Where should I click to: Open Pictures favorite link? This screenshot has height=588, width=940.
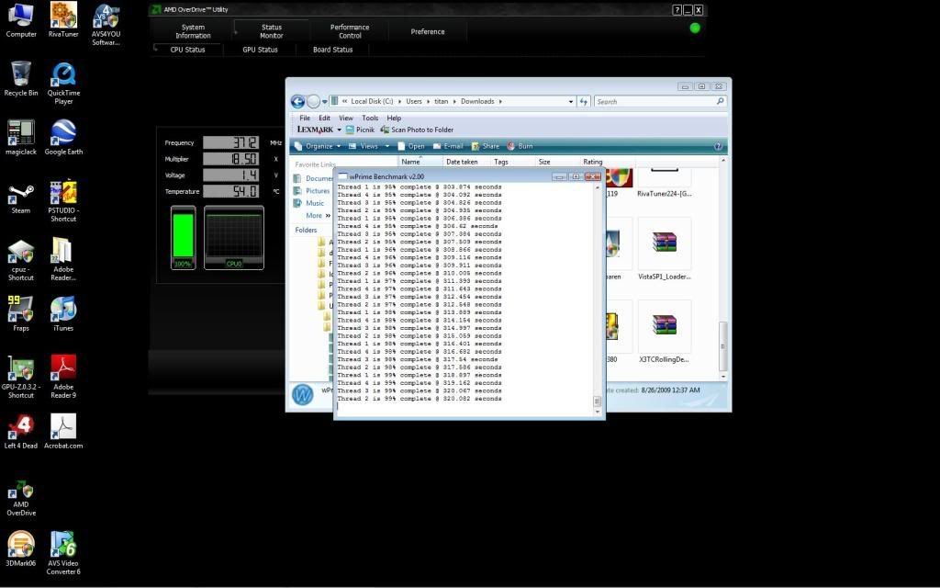(x=312, y=191)
